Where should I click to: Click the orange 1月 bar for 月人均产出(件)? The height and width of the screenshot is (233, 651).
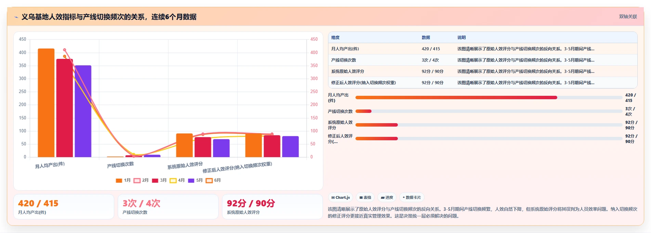coord(46,103)
